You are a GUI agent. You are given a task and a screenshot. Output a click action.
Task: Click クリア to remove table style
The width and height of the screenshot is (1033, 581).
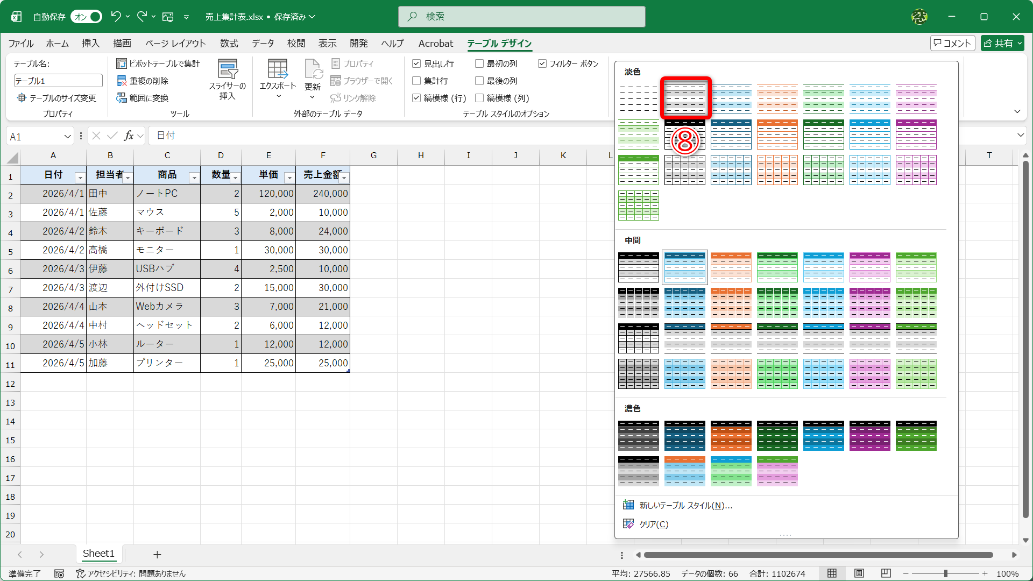[653, 524]
